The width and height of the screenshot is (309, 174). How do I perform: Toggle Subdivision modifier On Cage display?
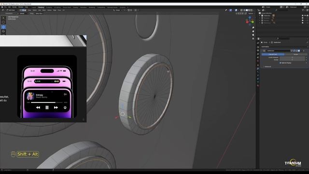point(292,51)
